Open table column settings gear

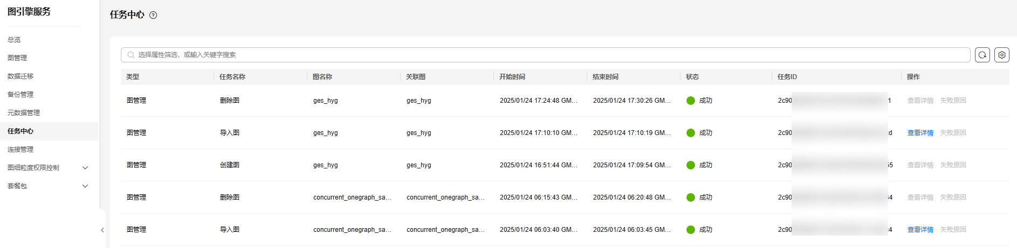(1002, 55)
